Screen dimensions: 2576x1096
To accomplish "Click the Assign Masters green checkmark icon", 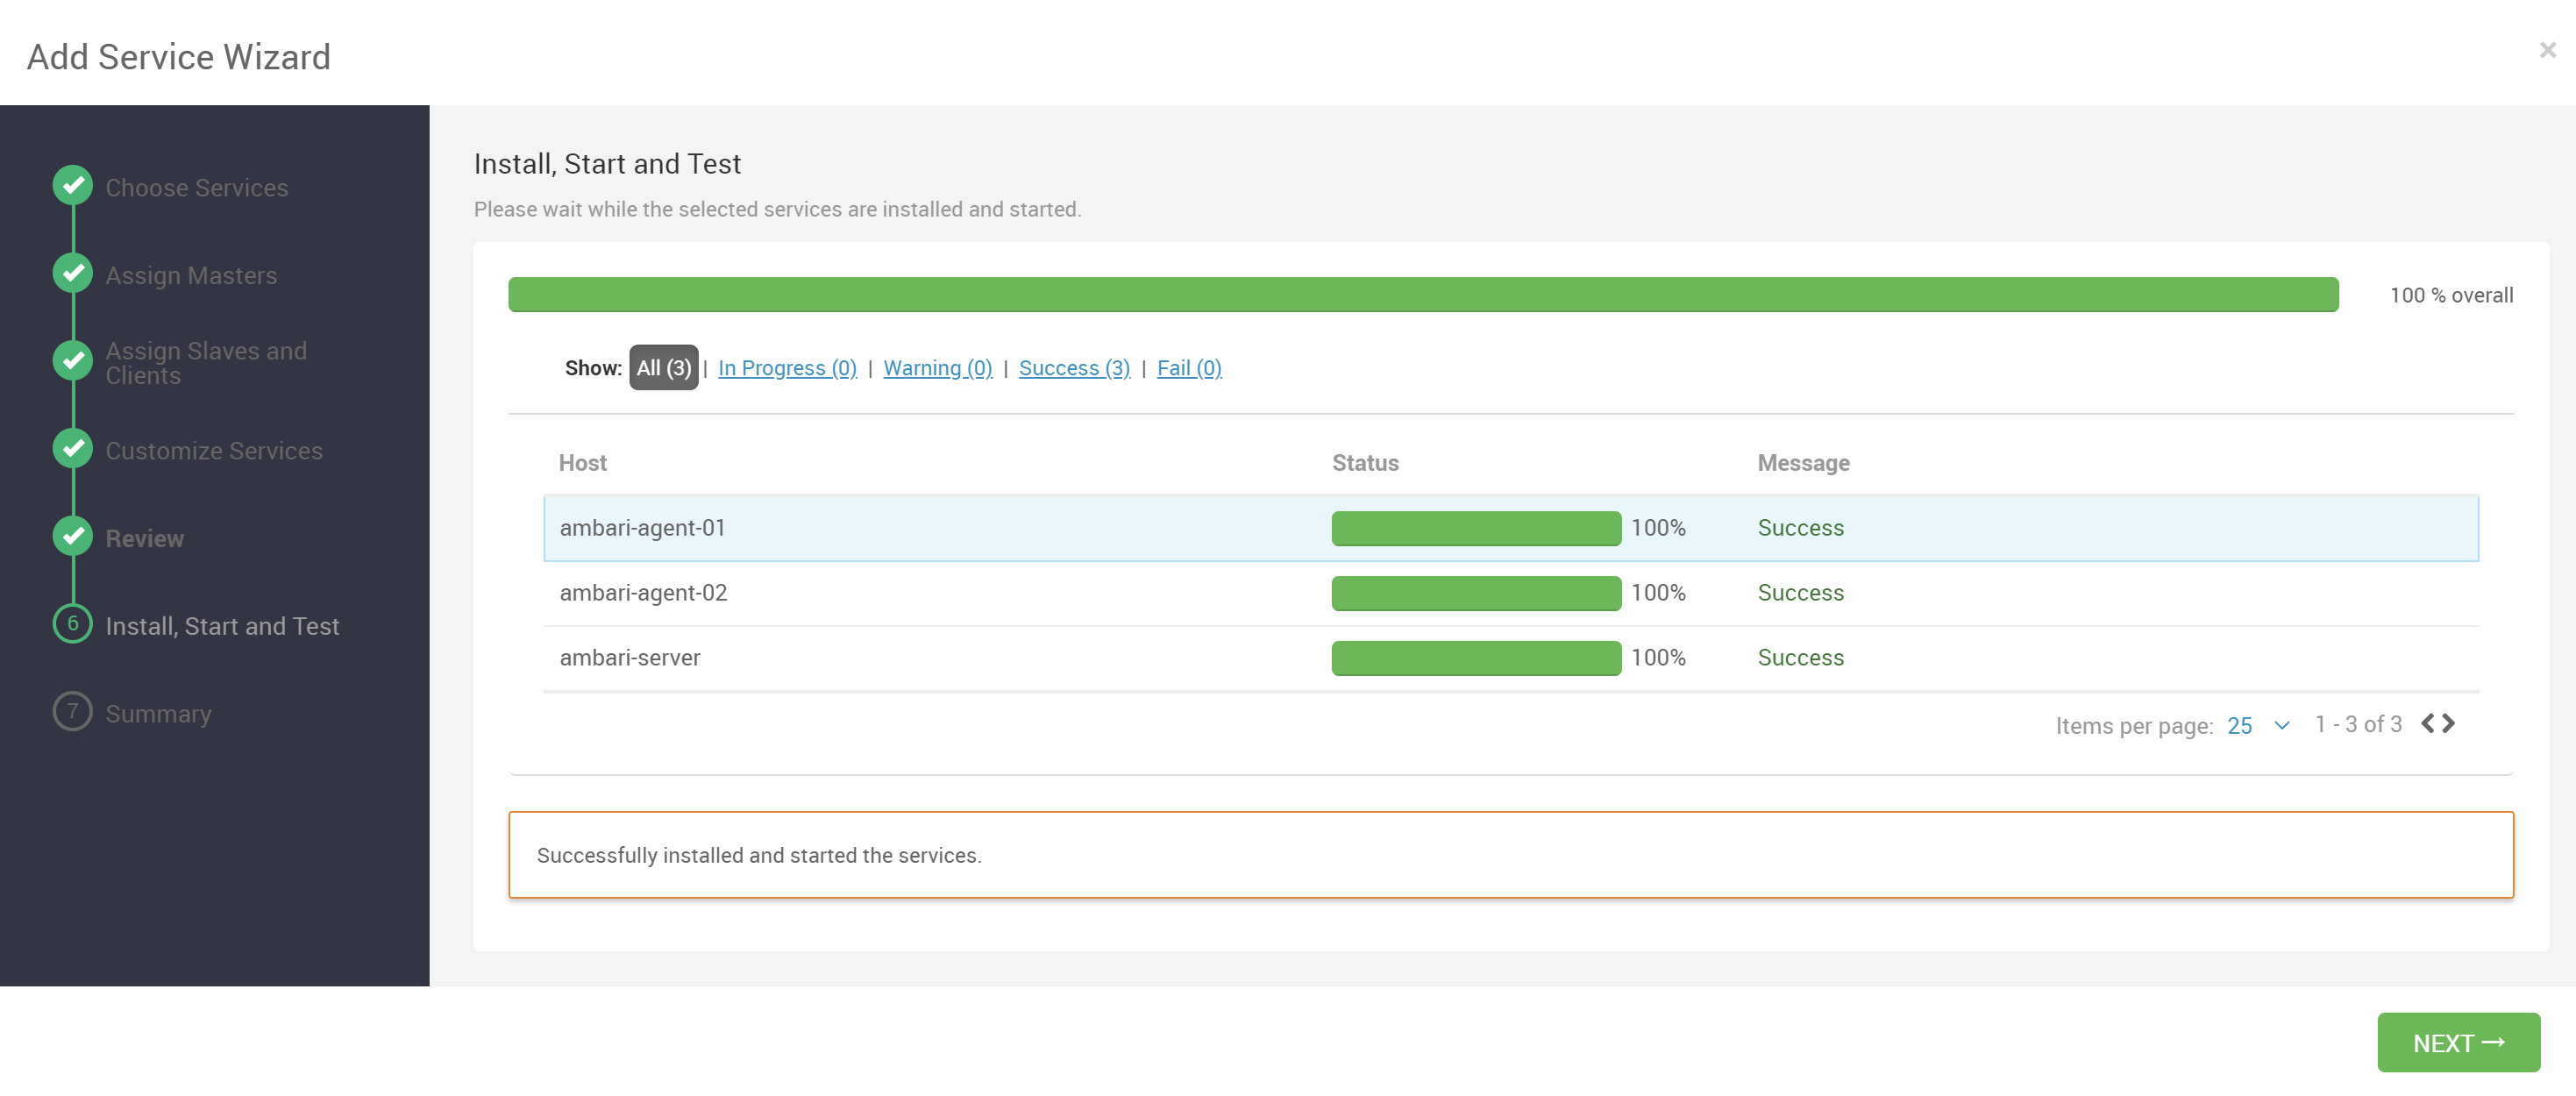I will (x=73, y=274).
